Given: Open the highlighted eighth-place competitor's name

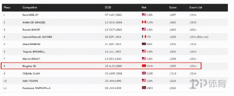Looking at the screenshot, I should (x=29, y=66).
